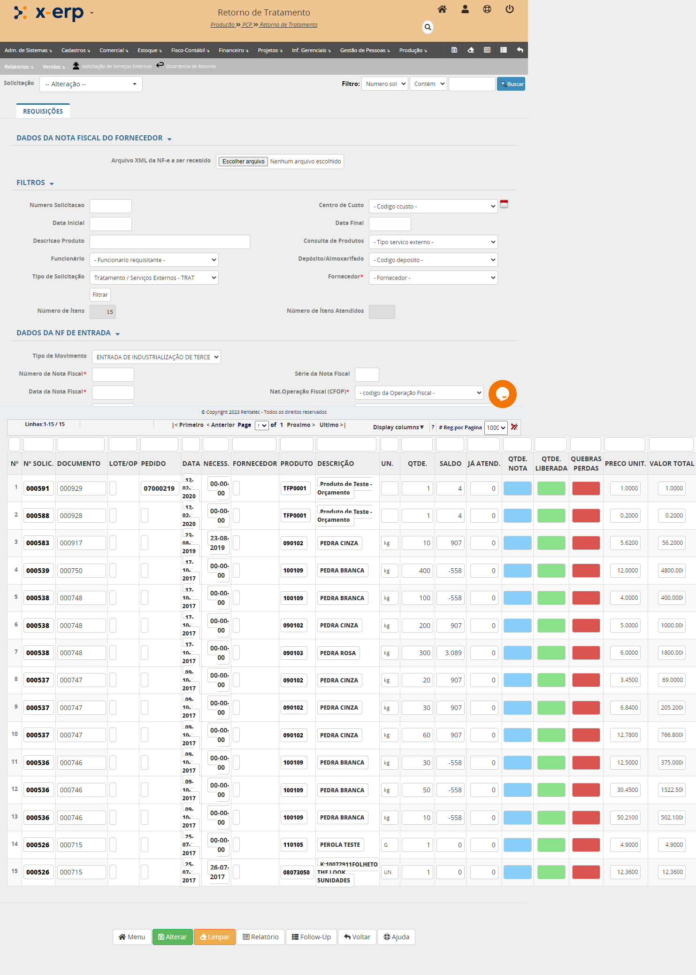Viewport: 696px width, 975px height.
Task: Click the home icon in the header
Action: point(442,9)
